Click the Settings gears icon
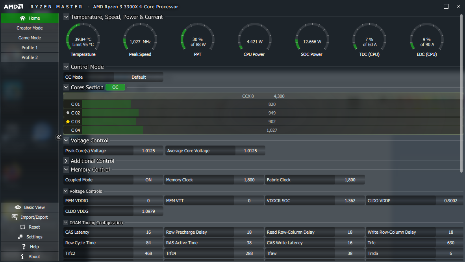 click(20, 237)
